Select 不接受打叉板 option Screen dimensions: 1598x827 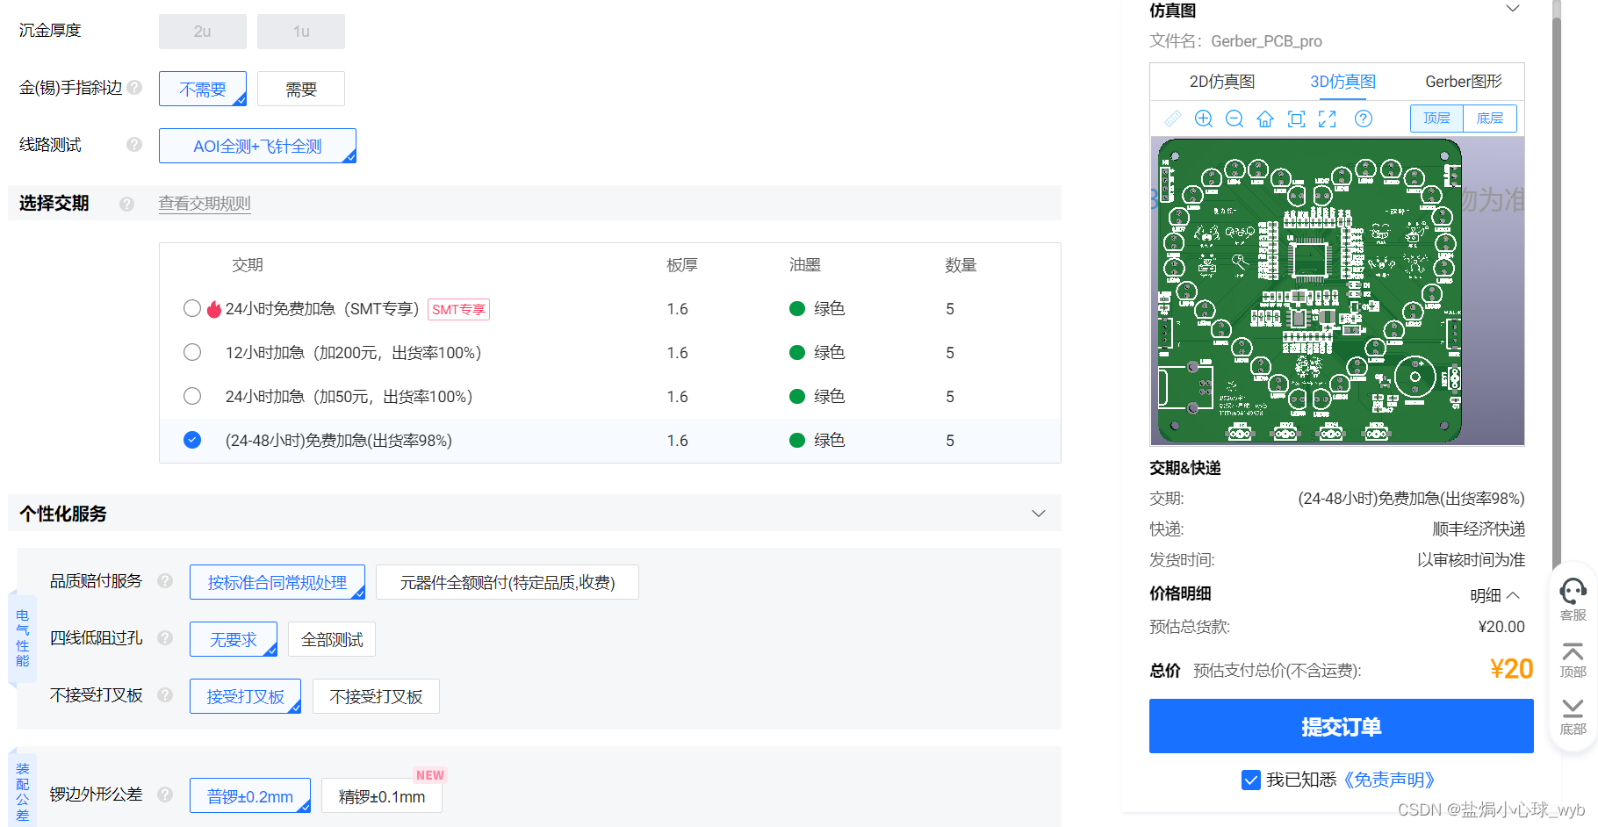point(376,696)
